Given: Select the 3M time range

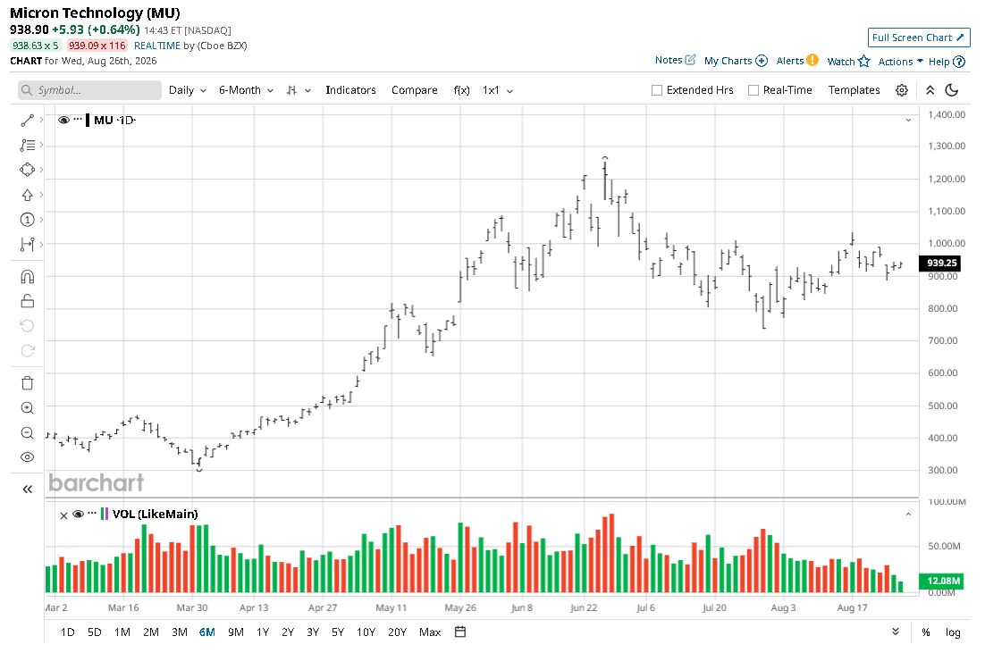Looking at the screenshot, I should [180, 632].
